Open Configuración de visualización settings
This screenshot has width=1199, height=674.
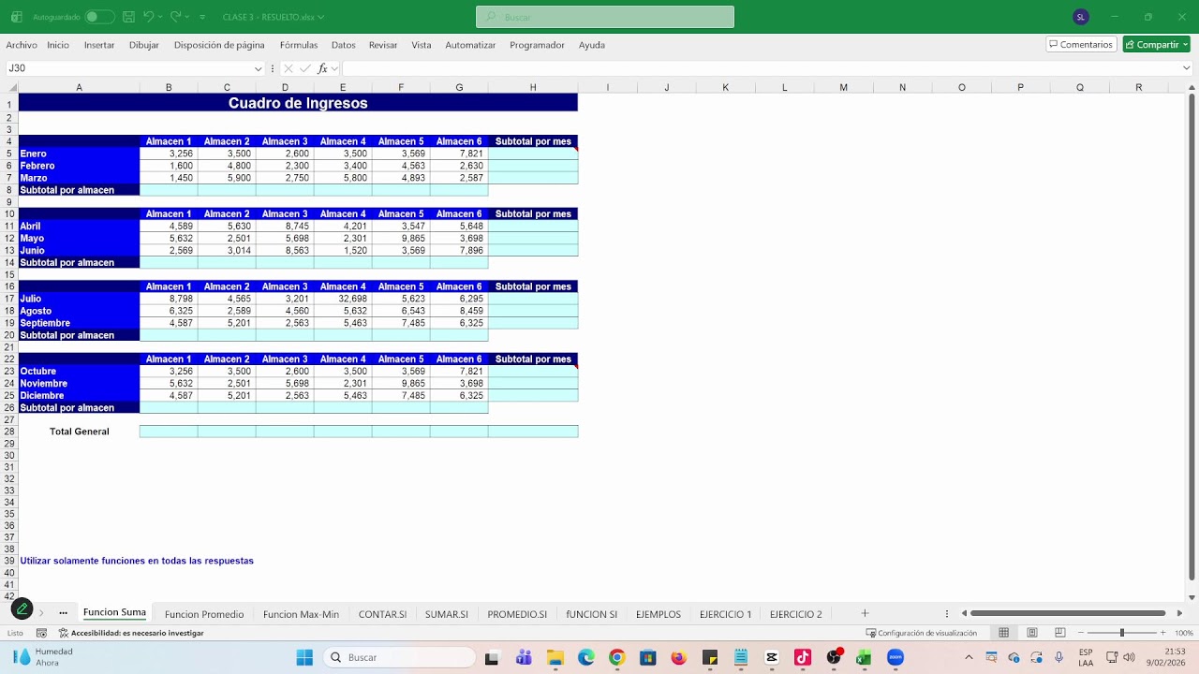point(922,633)
